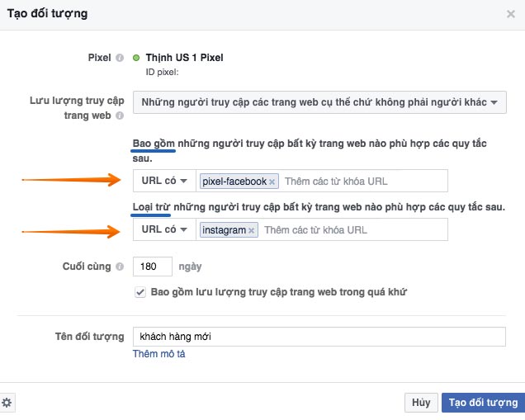Open the website traffic type dropdown
This screenshot has width=525, height=420.
point(319,102)
